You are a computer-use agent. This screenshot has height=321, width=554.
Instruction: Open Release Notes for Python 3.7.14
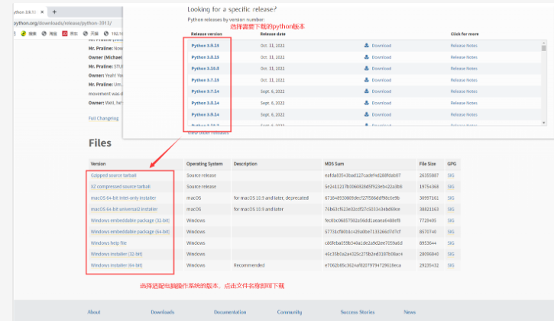(x=464, y=91)
